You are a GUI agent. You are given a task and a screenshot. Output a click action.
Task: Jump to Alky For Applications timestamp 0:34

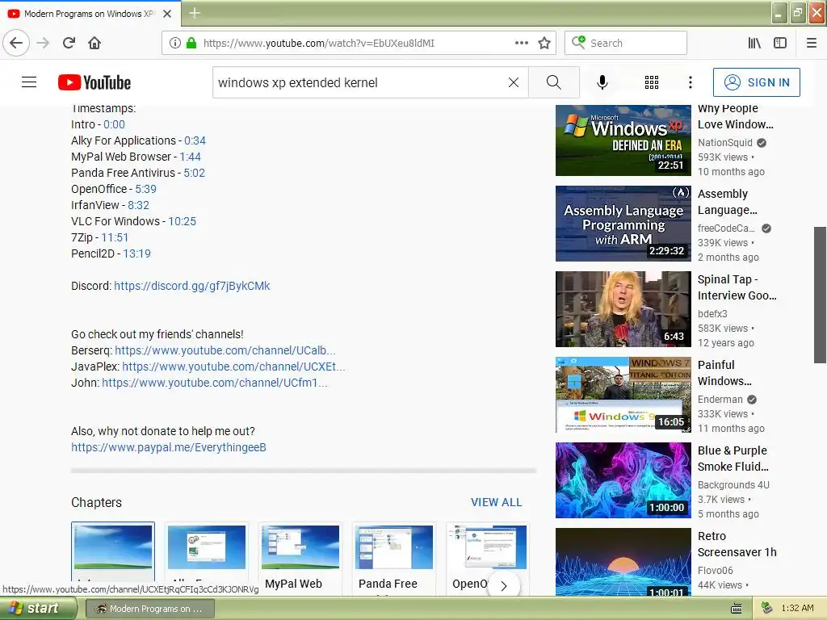(x=195, y=140)
